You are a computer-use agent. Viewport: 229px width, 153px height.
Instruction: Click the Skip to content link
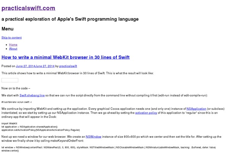(11, 37)
